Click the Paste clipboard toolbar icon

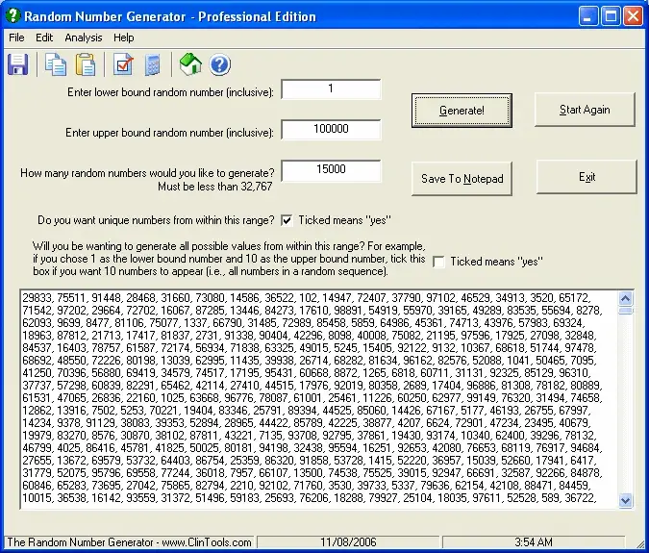(x=86, y=64)
